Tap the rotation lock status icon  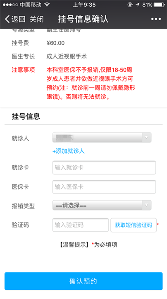(x=130, y=5)
